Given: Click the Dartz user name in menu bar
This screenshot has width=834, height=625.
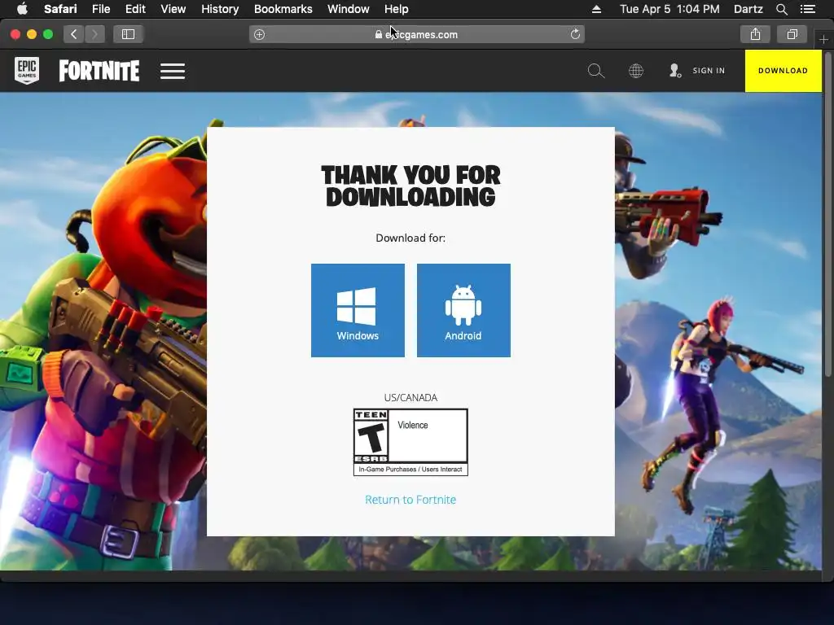Looking at the screenshot, I should (x=748, y=9).
